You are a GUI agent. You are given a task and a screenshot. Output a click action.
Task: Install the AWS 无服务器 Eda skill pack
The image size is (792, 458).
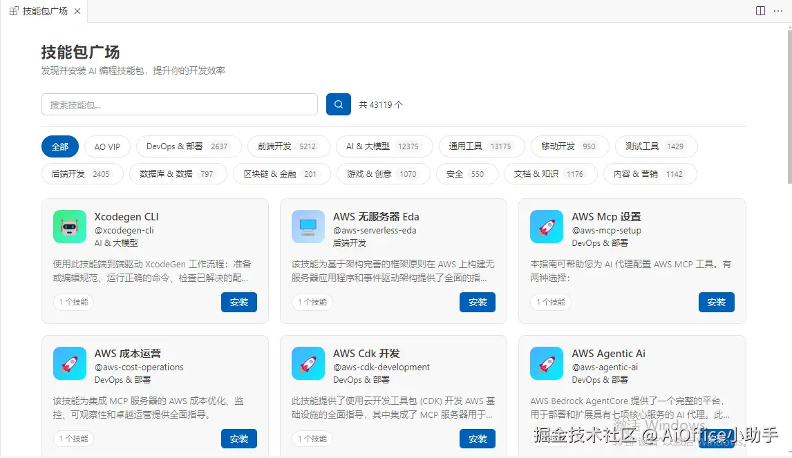tap(478, 302)
